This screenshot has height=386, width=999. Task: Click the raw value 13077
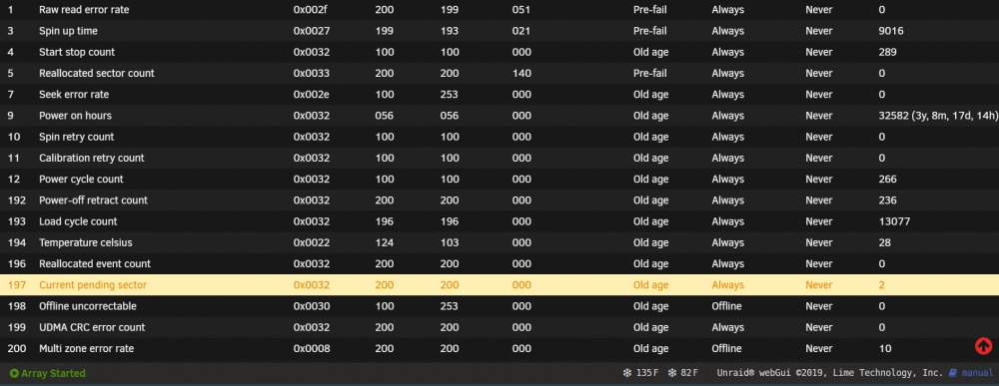pyautogui.click(x=894, y=221)
